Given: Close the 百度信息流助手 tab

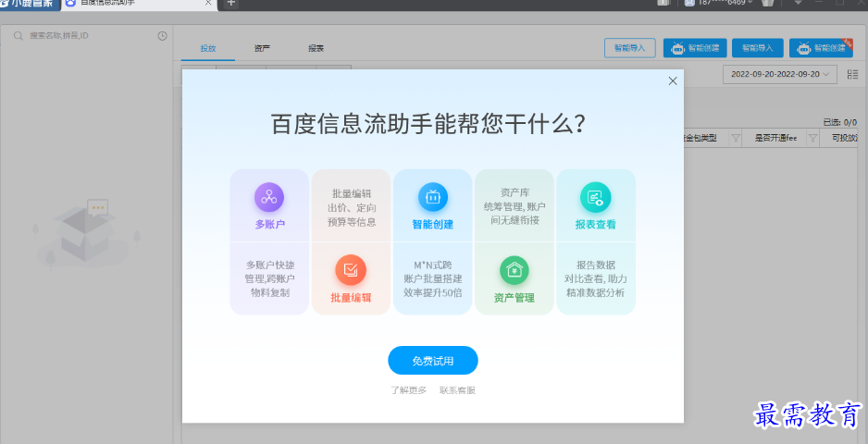Looking at the screenshot, I should click(x=209, y=2).
